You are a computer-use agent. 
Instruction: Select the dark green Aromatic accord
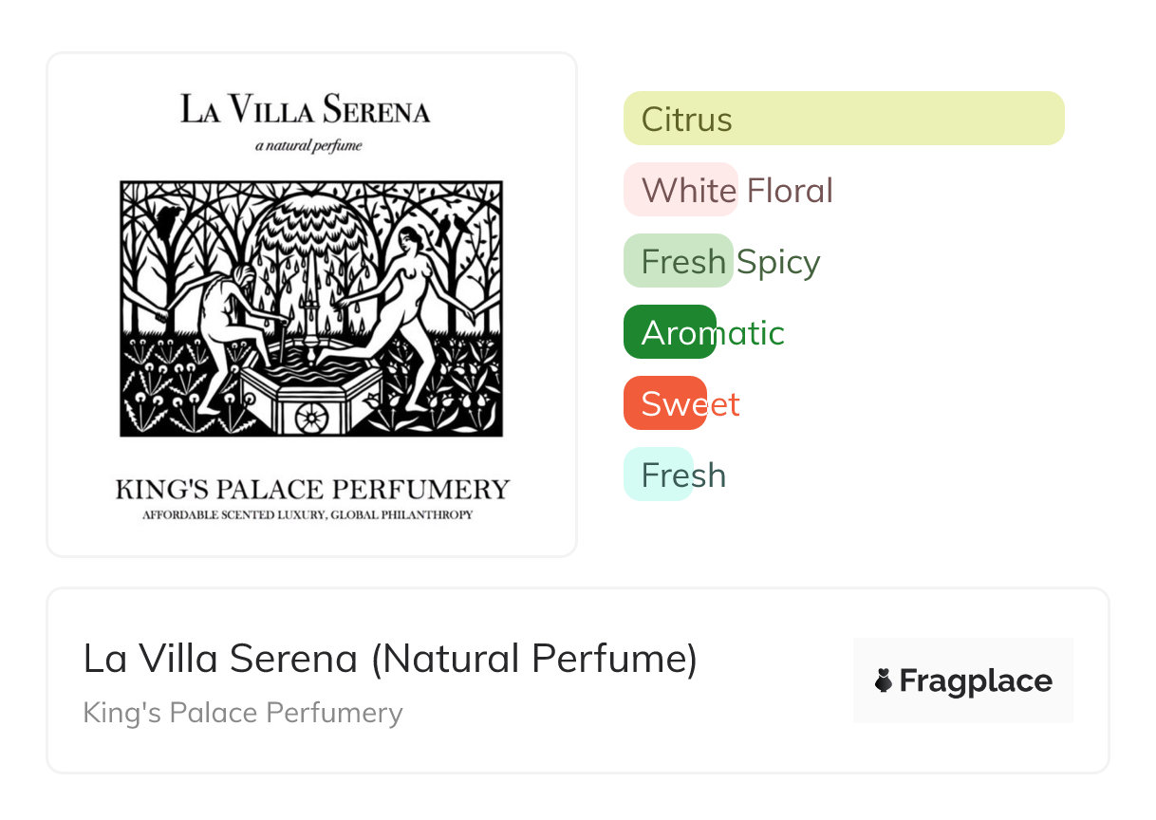[x=670, y=332]
